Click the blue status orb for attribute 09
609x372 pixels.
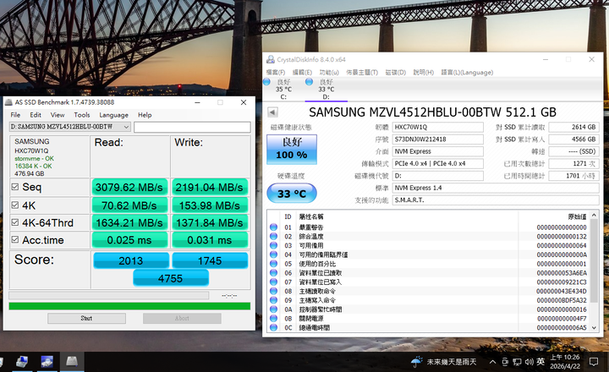coord(273,300)
